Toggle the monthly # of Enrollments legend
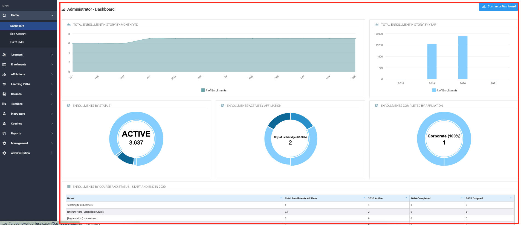 click(214, 90)
